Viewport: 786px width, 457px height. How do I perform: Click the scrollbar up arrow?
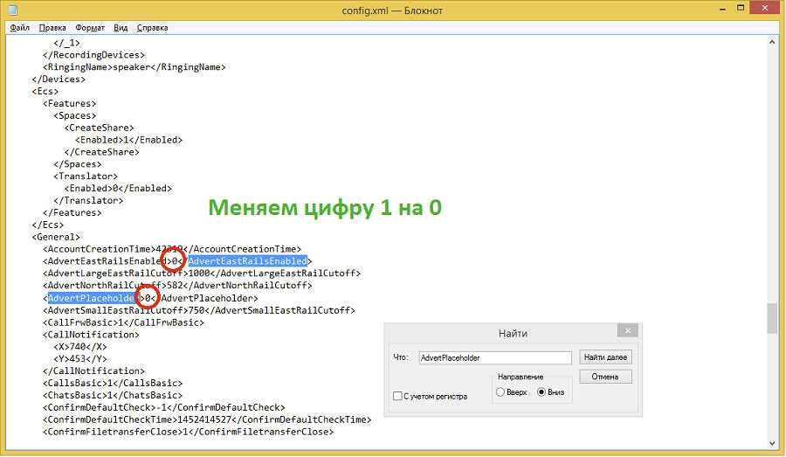click(x=771, y=40)
